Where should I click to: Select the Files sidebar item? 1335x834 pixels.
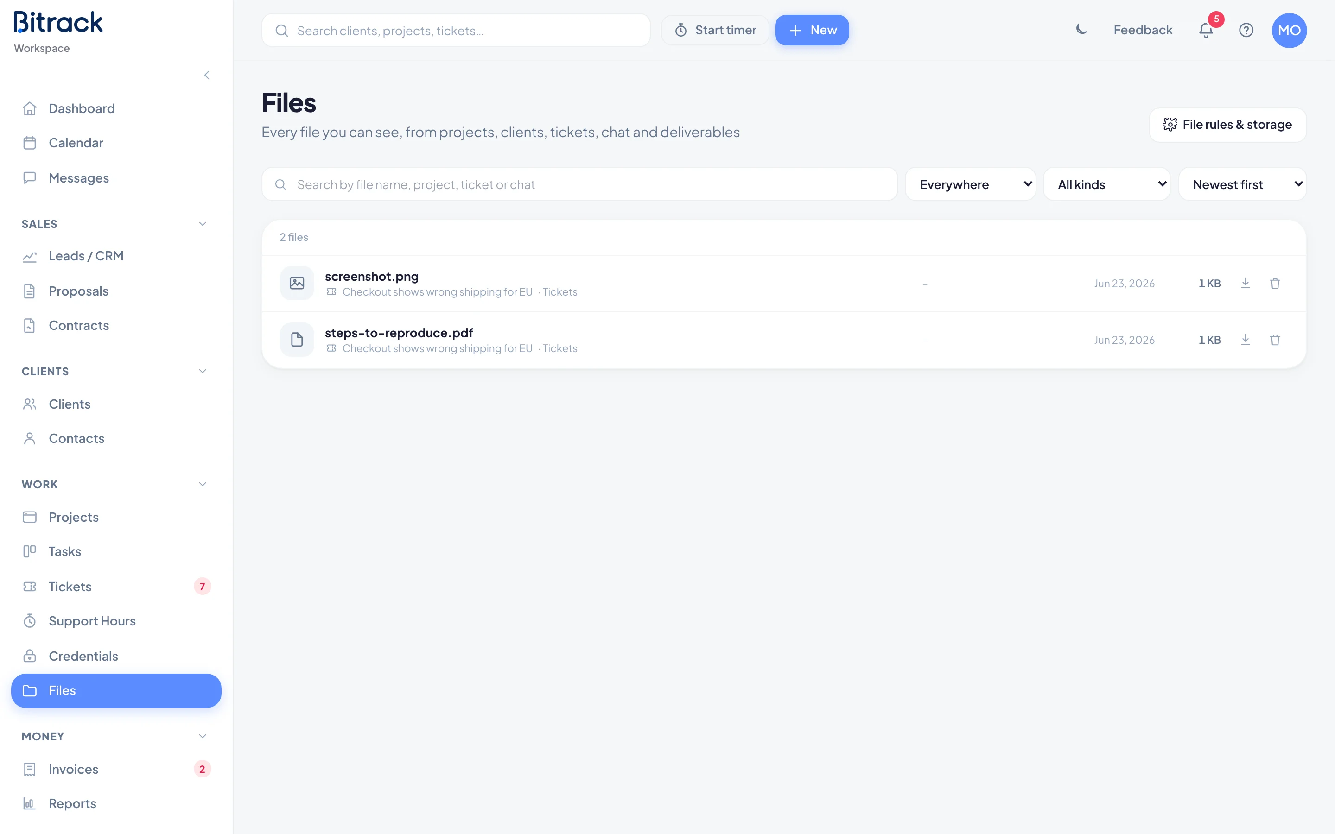116,690
